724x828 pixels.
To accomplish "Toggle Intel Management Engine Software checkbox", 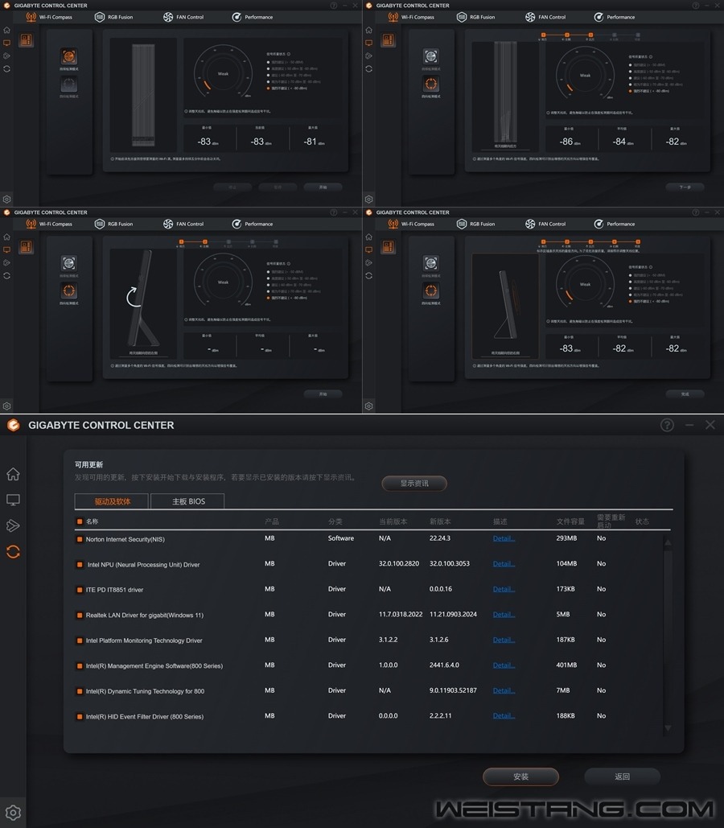I will 80,666.
